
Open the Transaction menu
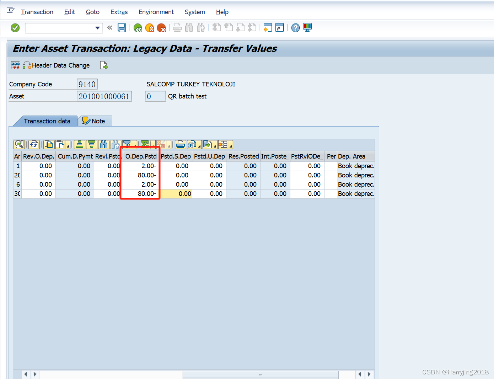coord(37,12)
